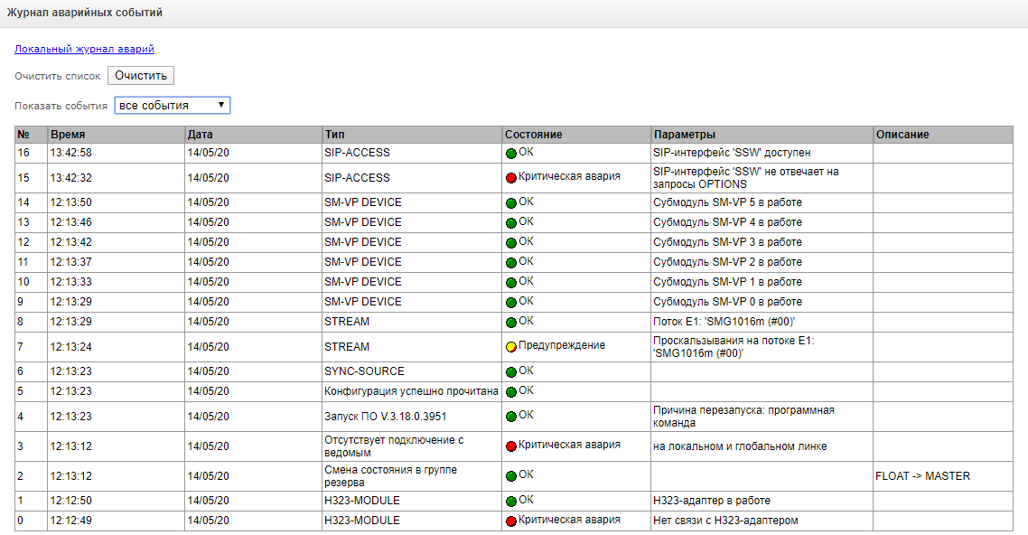Viewport: 1028px width, 535px height.
Task: Click the green status icon in row 14
Action: (x=511, y=203)
